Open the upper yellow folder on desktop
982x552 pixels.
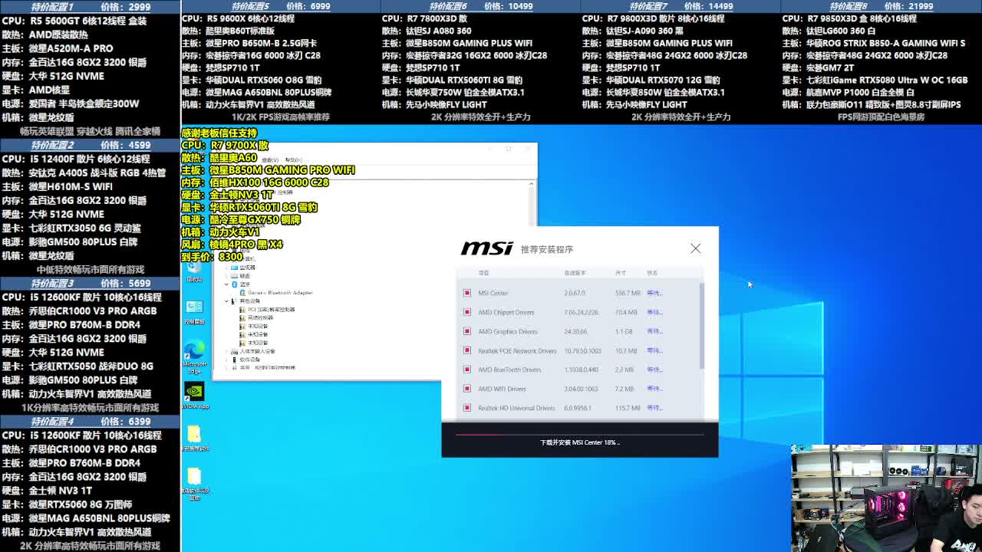194,434
